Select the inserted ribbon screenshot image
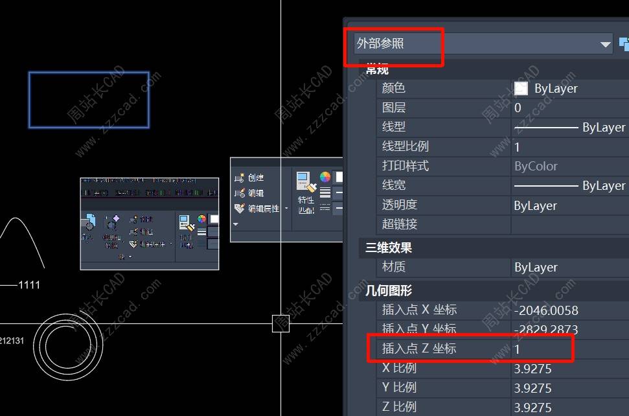 (150, 224)
